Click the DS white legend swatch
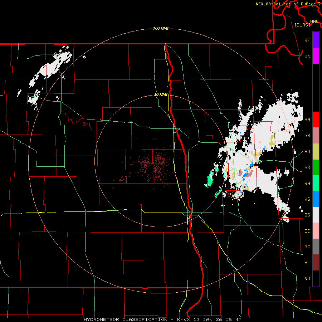Viewport: 322px width, 322px height. coord(316,215)
